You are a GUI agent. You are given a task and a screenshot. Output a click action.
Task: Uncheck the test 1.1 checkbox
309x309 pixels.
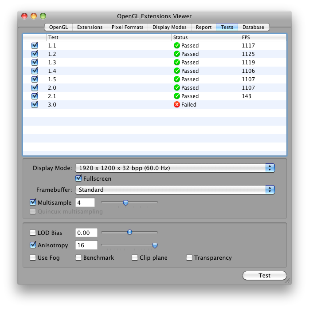[x=35, y=45]
